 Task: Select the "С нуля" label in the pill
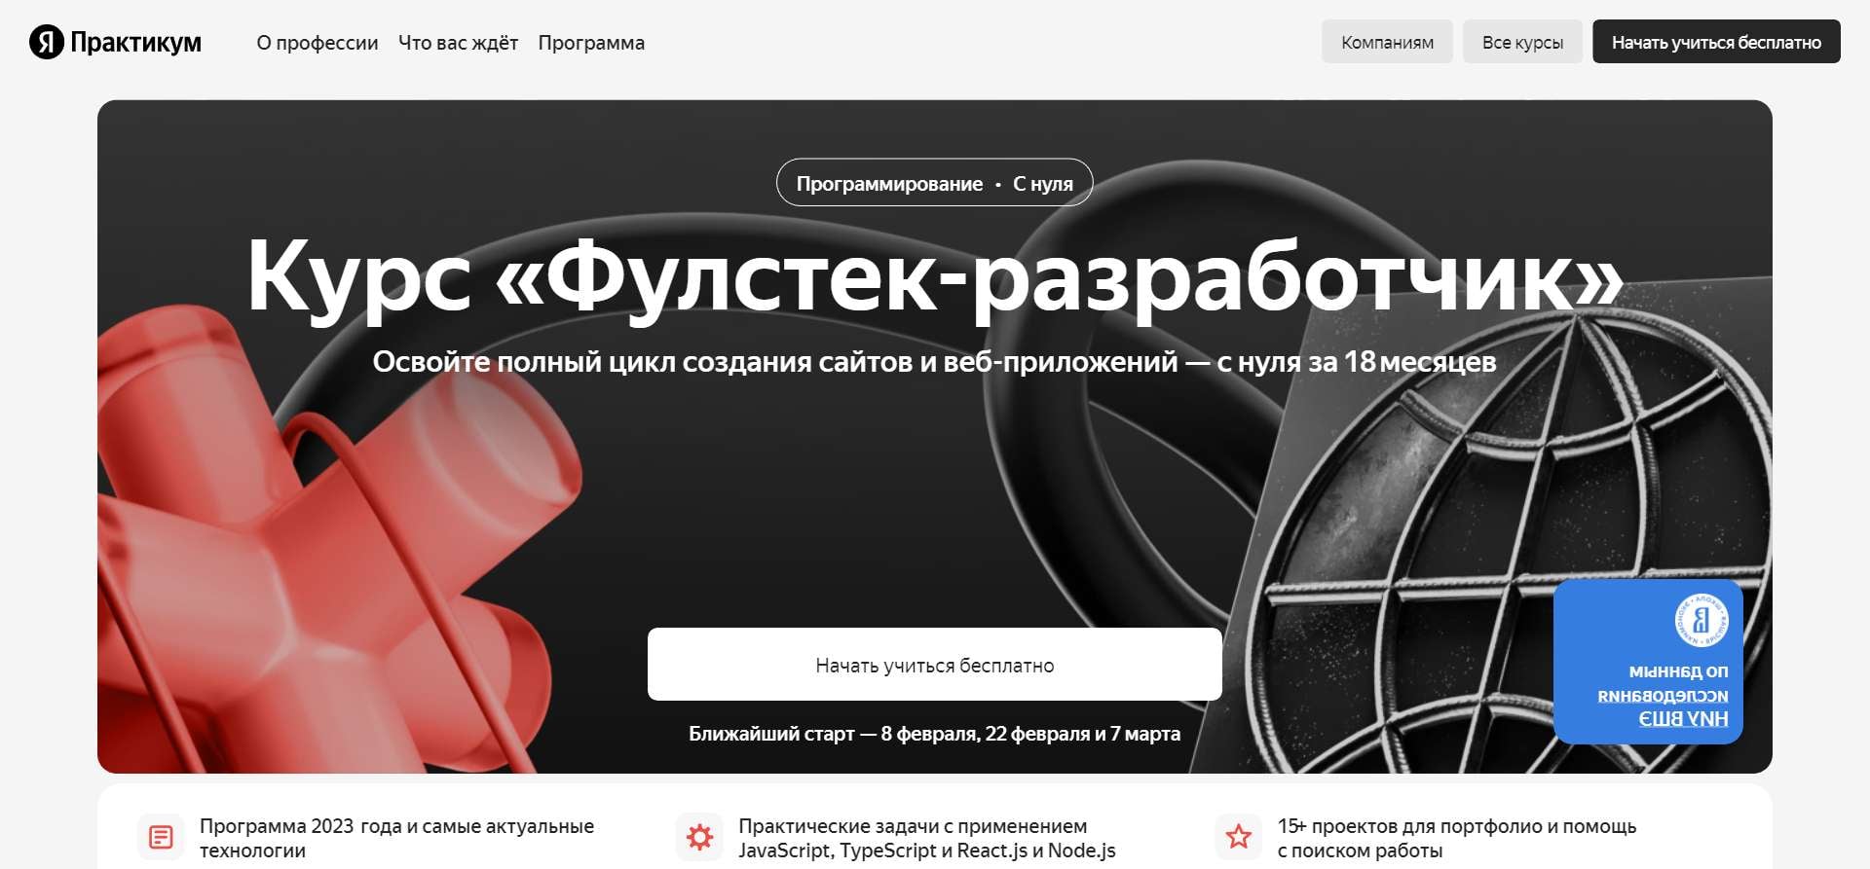point(1043,184)
